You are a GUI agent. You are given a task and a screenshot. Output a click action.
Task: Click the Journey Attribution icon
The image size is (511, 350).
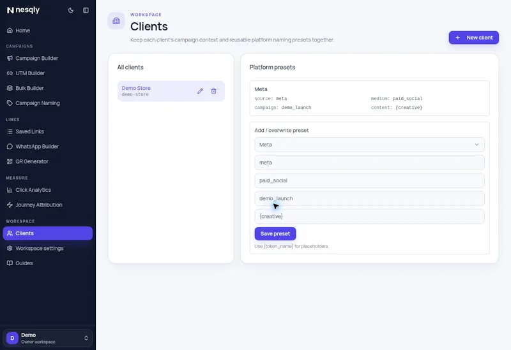[10, 205]
